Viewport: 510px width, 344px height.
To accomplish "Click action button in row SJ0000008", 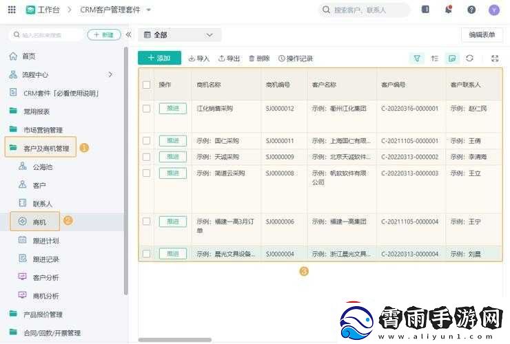I will pos(173,173).
